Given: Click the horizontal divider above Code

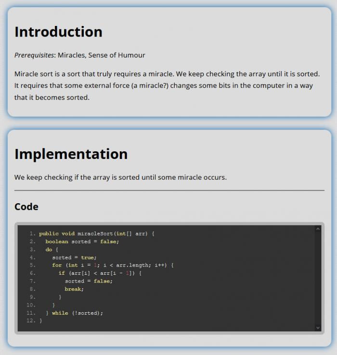Looking at the screenshot, I should pos(169,191).
